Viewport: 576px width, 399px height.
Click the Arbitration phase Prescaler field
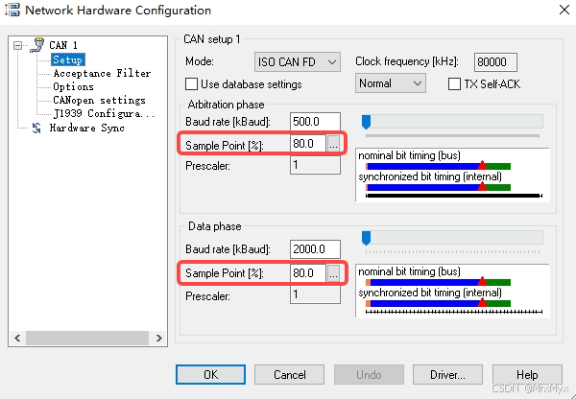(x=315, y=165)
